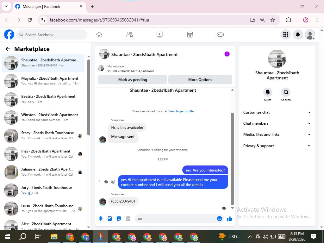
Task: Click conversation list scrollbar
Action: [x=89, y=97]
